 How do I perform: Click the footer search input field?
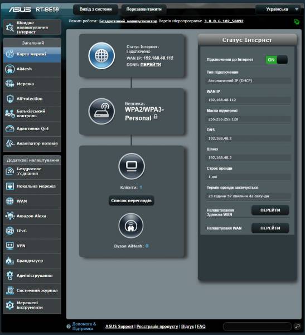257,327
